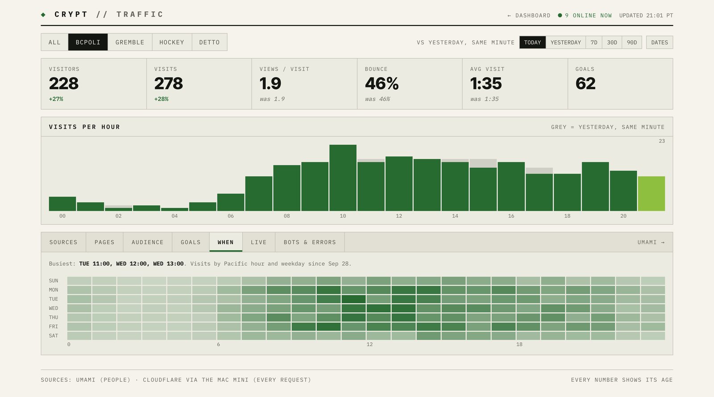Image resolution: width=714 pixels, height=397 pixels.
Task: Click the Avg Visit 1:35 value
Action: 486,83
